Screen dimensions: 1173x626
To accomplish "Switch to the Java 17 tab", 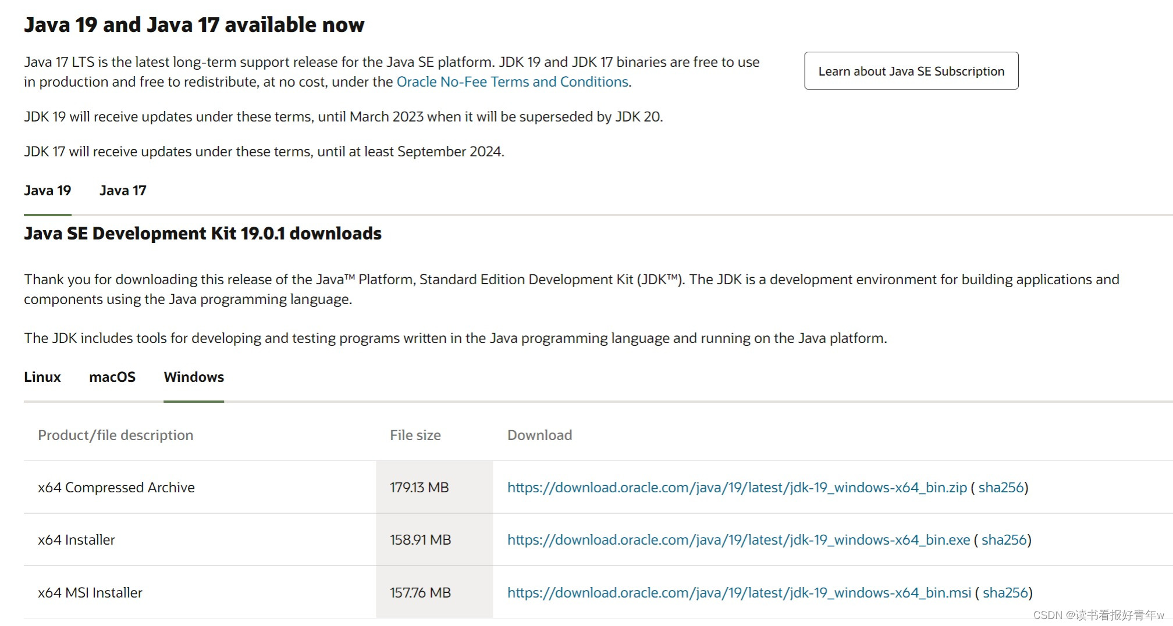I will pyautogui.click(x=123, y=191).
